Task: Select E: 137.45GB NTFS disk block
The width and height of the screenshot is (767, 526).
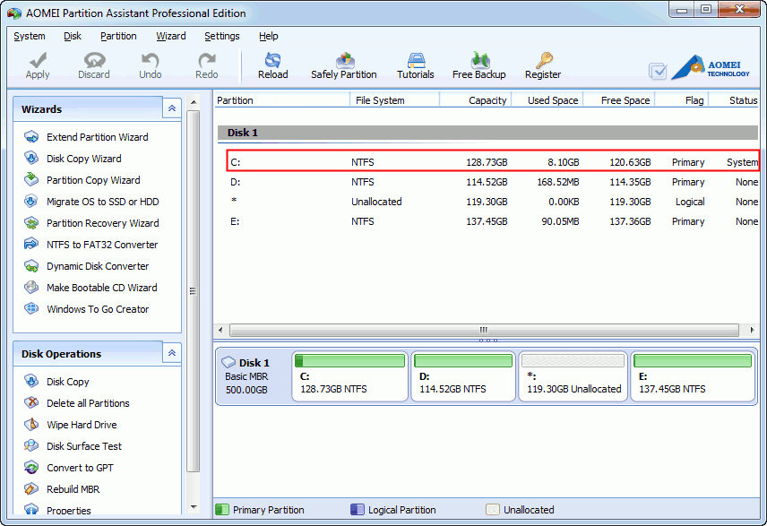Action: [x=693, y=376]
